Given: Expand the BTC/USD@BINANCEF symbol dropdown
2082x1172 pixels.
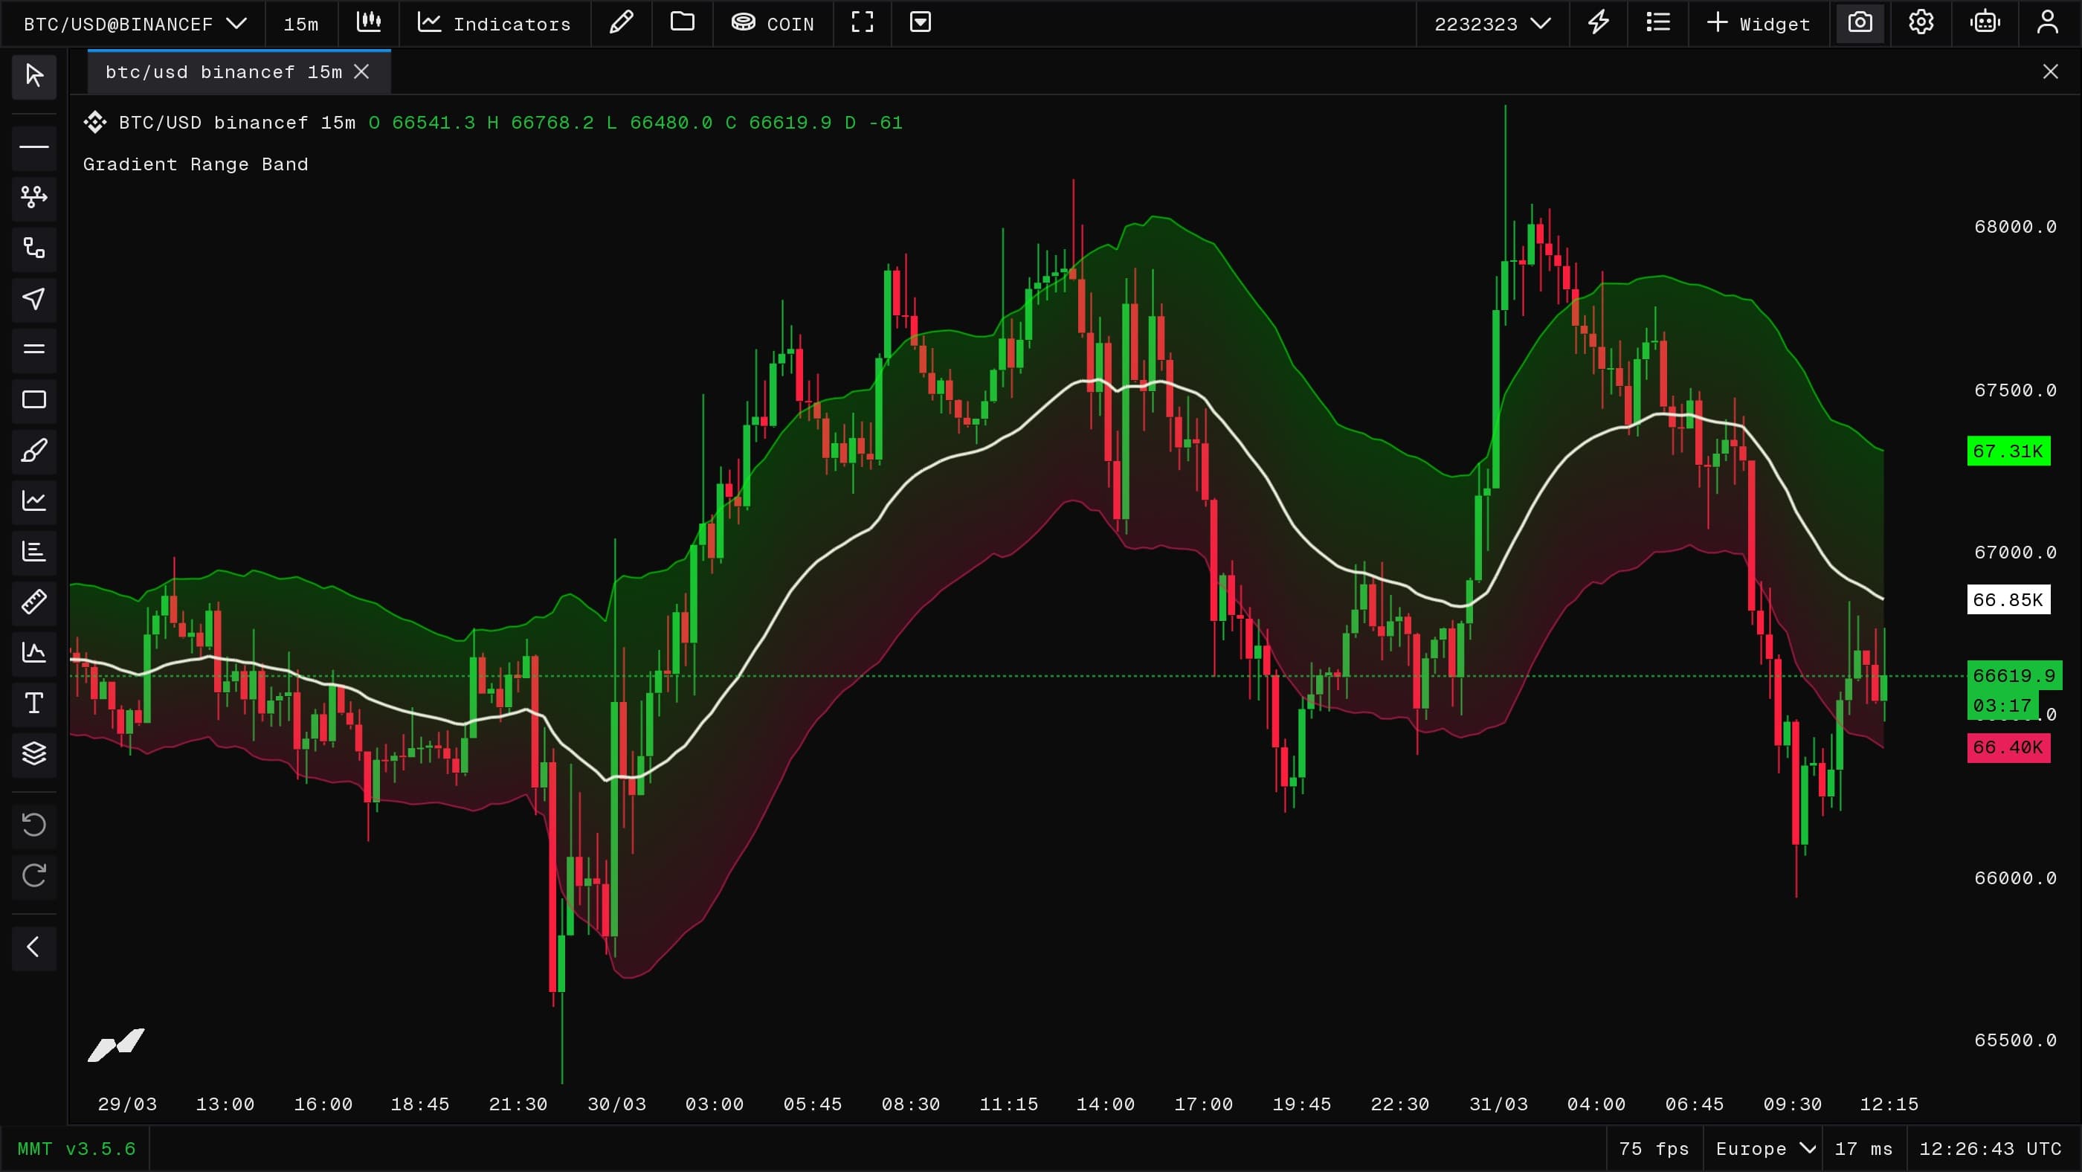Looking at the screenshot, I should [x=134, y=24].
